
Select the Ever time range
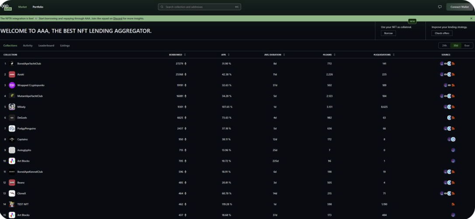click(467, 45)
